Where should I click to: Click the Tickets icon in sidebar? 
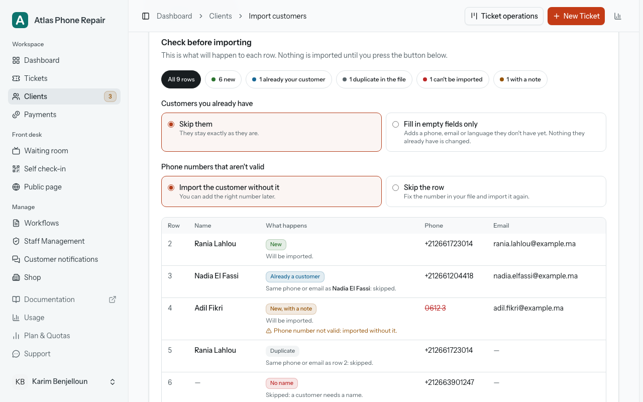[16, 78]
